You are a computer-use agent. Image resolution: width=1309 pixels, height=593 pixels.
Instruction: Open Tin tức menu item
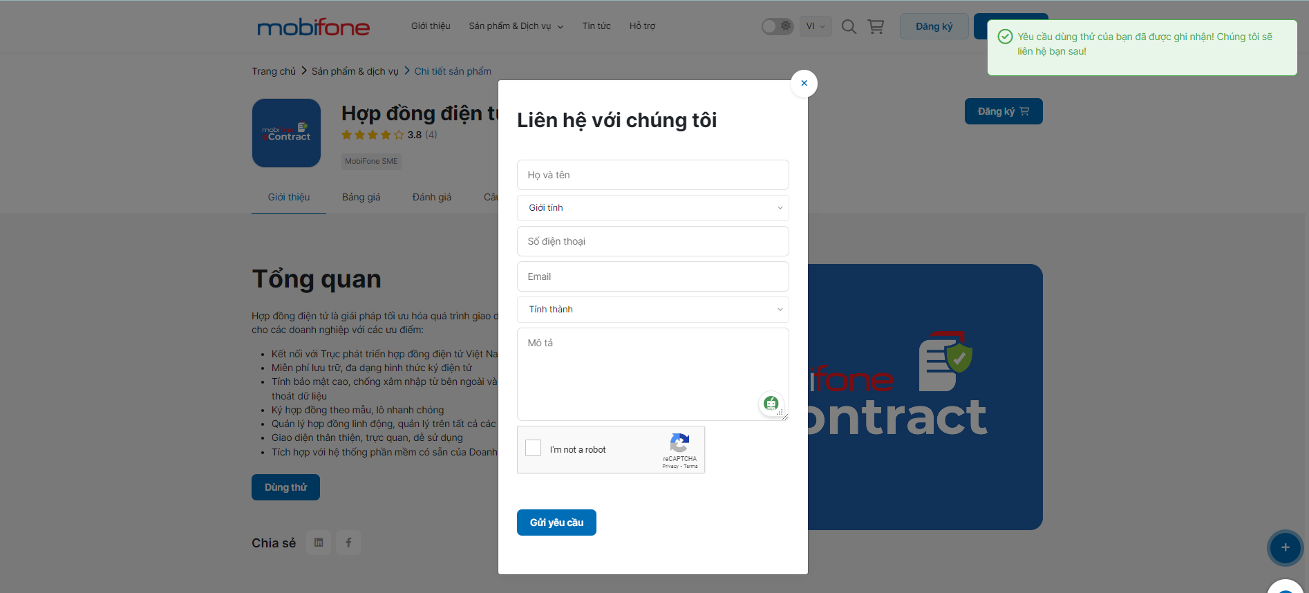tap(596, 26)
